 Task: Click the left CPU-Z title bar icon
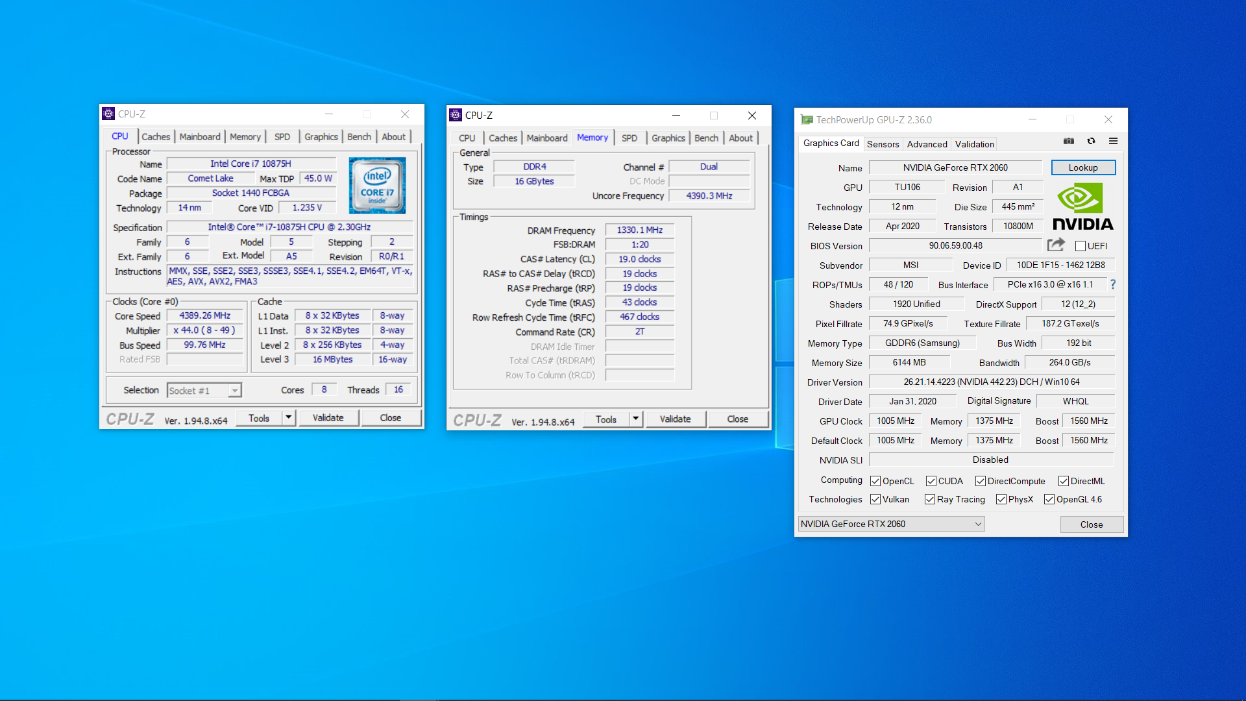click(x=108, y=114)
